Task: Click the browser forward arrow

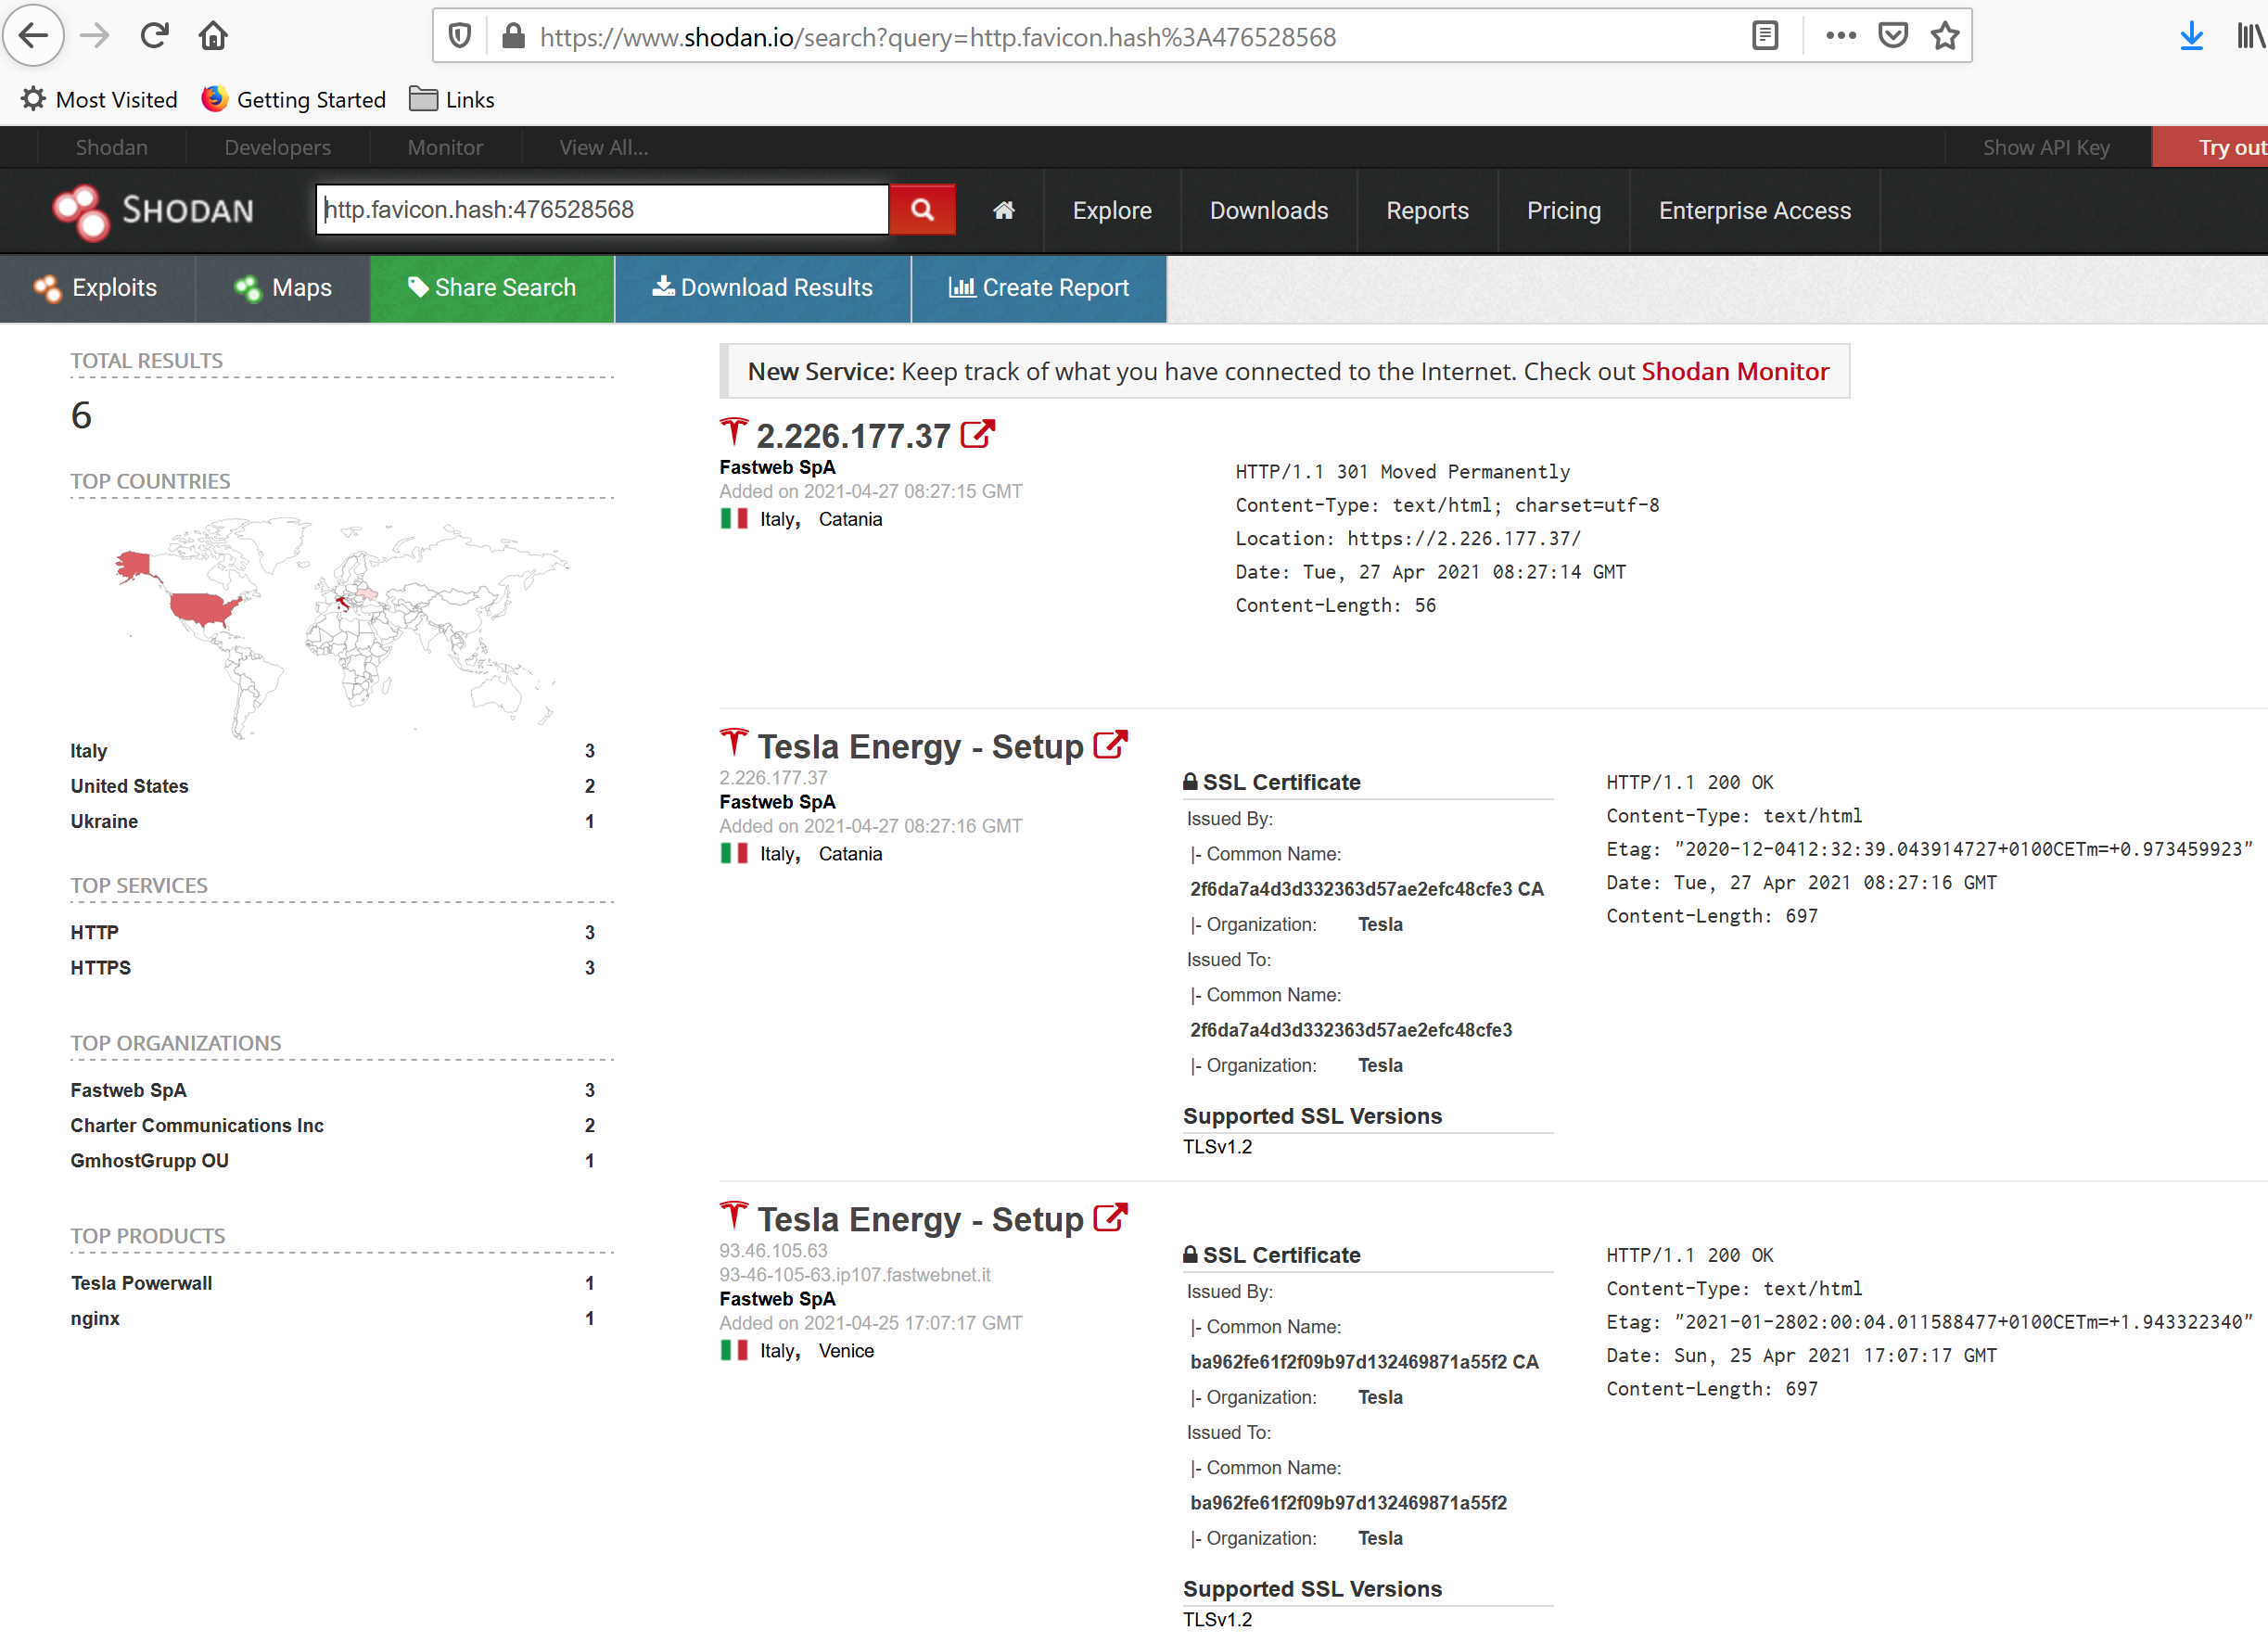Action: pyautogui.click(x=95, y=36)
